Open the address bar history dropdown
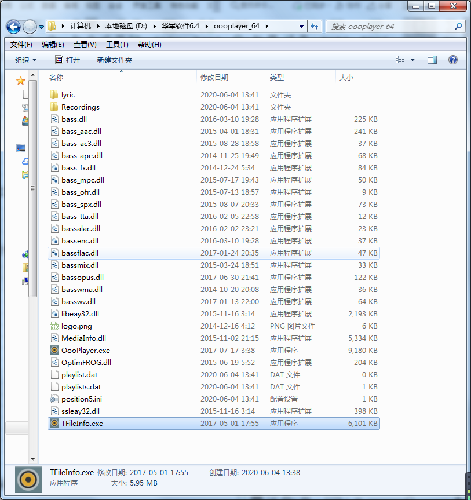 click(301, 27)
